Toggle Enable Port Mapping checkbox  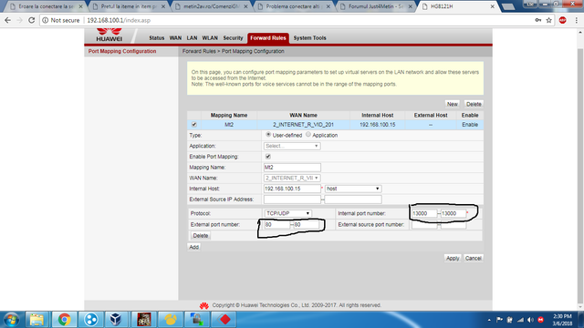(x=268, y=157)
